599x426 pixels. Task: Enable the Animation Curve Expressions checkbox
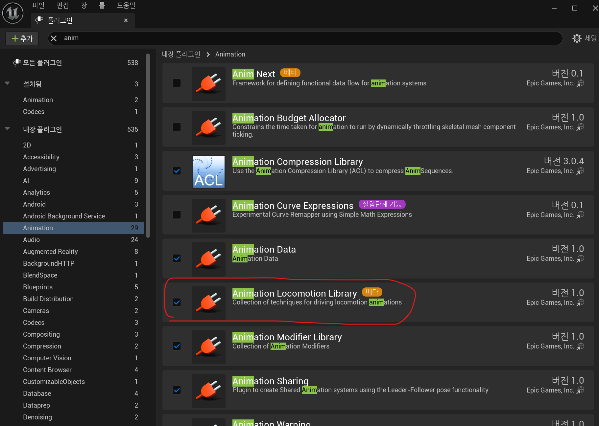click(x=177, y=215)
